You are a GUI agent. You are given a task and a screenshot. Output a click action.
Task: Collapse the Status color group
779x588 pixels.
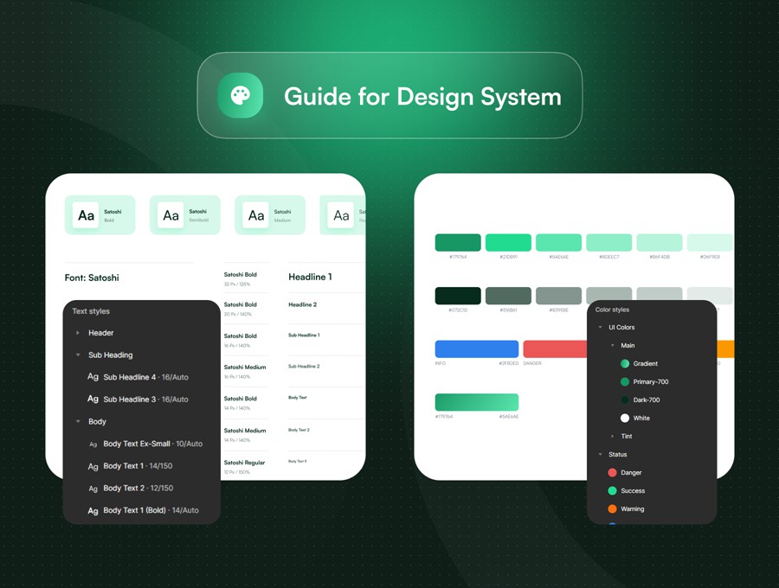(x=601, y=455)
